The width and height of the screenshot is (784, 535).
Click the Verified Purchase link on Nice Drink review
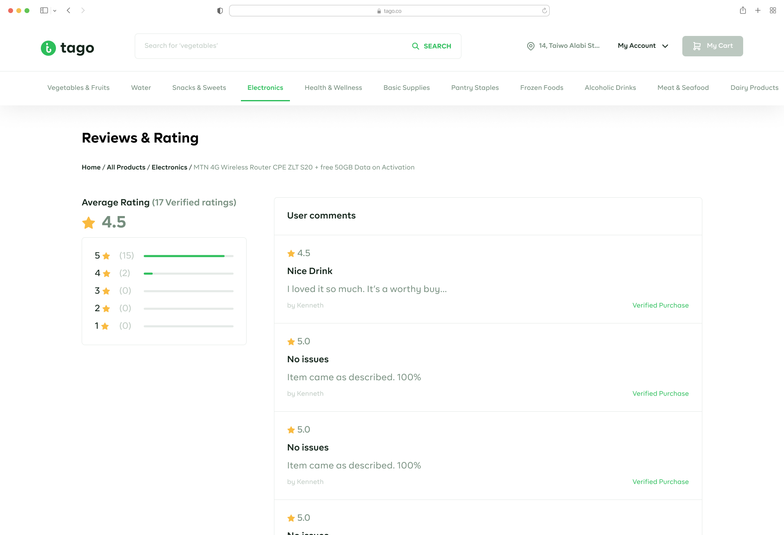660,305
